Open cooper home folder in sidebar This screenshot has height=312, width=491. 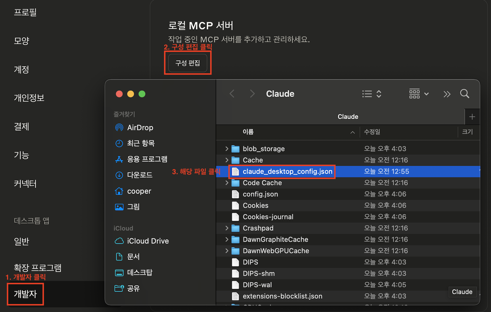pyautogui.click(x=133, y=191)
